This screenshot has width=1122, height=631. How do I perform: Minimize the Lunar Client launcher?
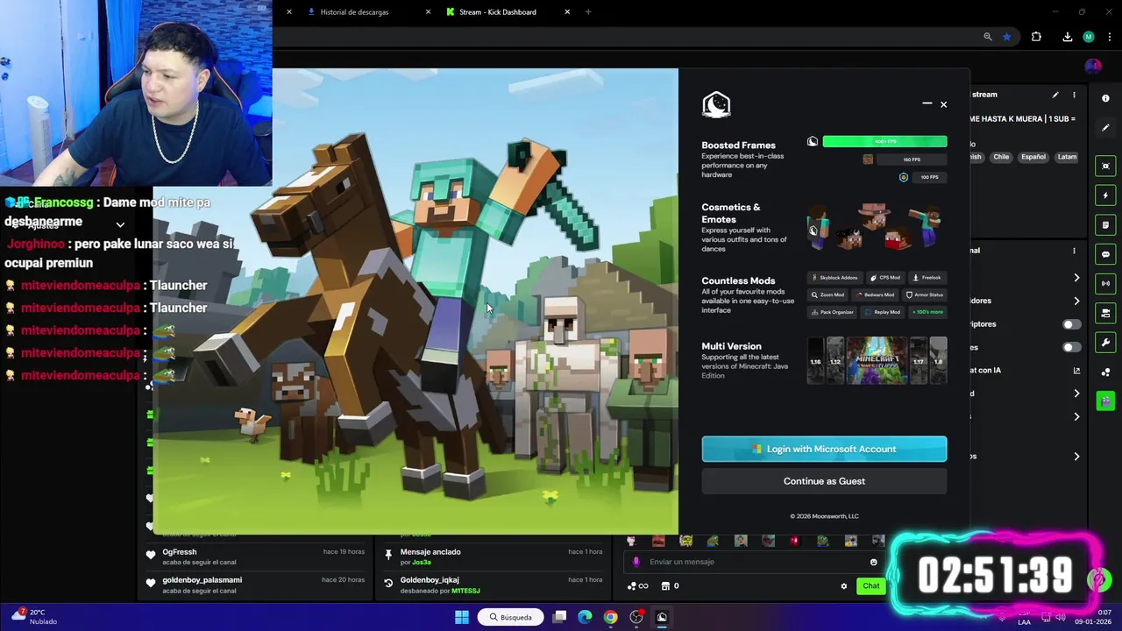(x=927, y=104)
